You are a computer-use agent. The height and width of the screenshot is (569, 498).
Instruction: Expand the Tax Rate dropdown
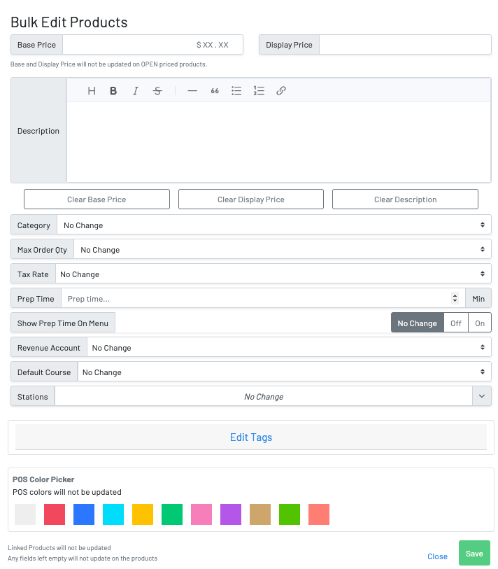[x=273, y=274]
